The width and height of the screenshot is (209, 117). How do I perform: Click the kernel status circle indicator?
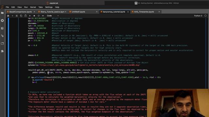tap(205, 16)
